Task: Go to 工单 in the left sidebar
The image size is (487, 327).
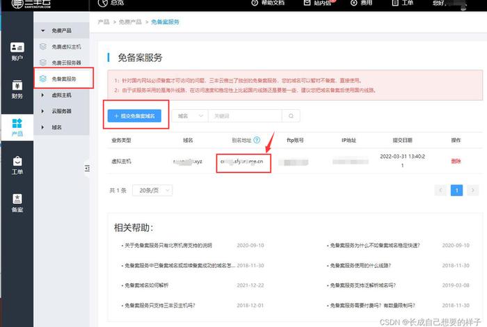Action: [x=17, y=166]
